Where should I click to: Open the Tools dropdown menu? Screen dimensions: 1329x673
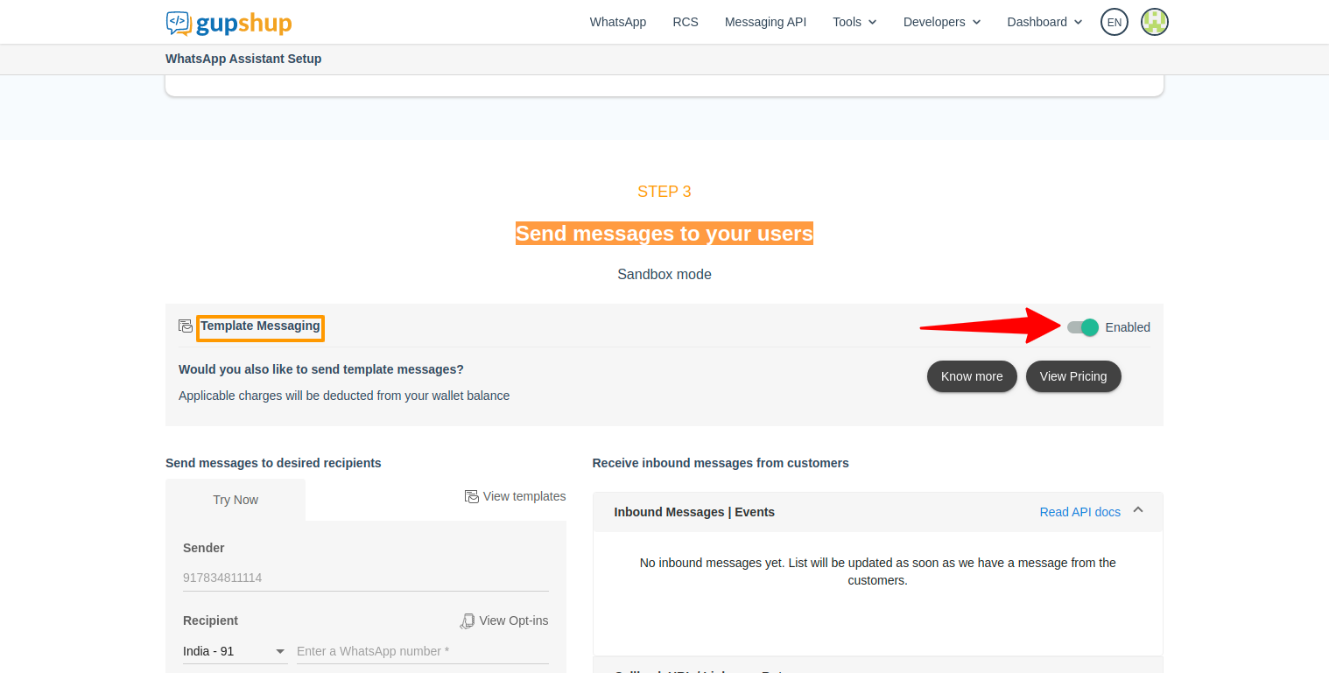[x=854, y=22]
